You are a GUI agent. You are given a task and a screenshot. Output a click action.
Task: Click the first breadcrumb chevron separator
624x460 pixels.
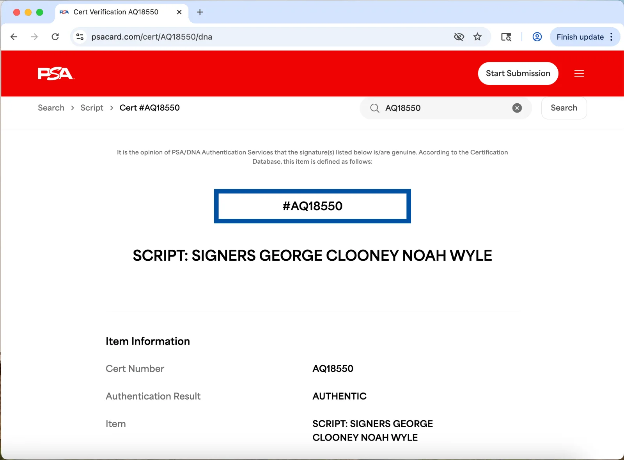(73, 108)
